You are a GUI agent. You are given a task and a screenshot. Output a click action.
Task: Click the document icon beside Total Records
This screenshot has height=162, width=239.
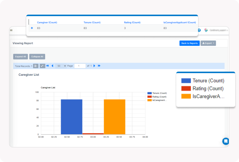click(36, 66)
